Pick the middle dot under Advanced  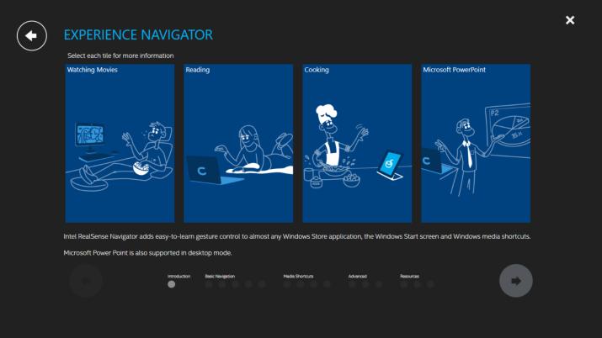tap(365, 284)
